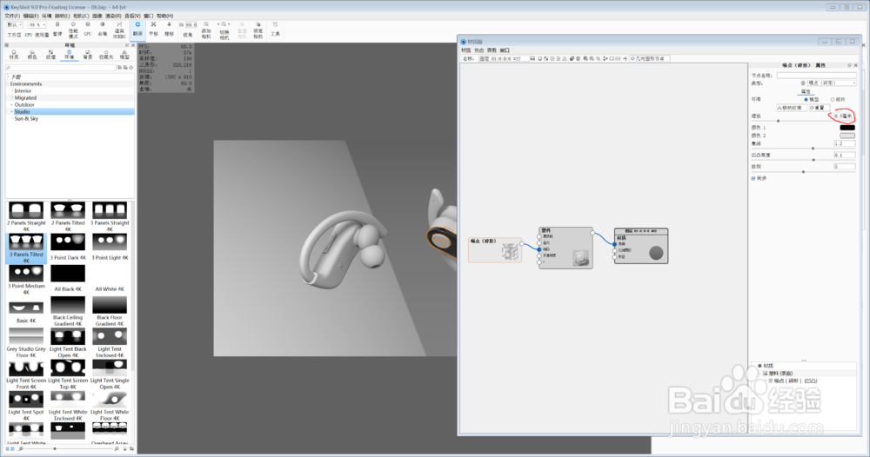Select Interior in environment tree
870x457 pixels.
coord(23,91)
